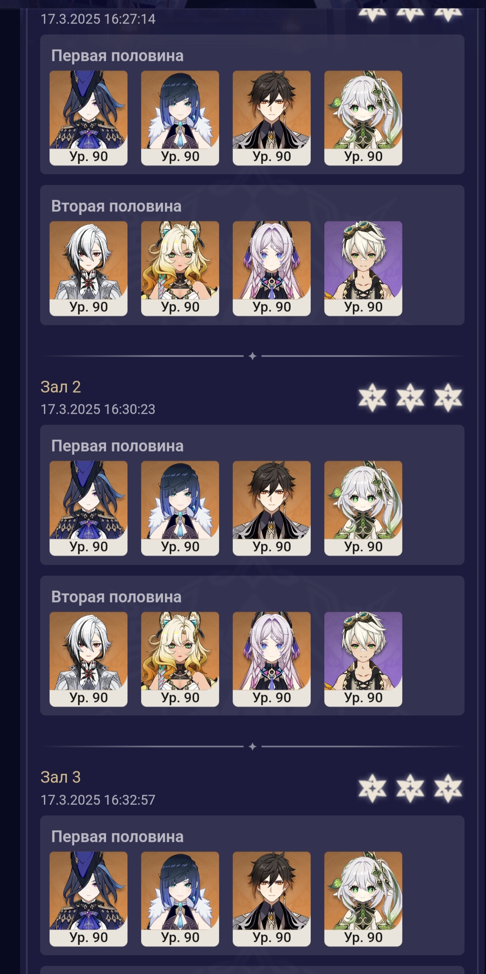Click first star icon next to Зал 2

pos(372,398)
